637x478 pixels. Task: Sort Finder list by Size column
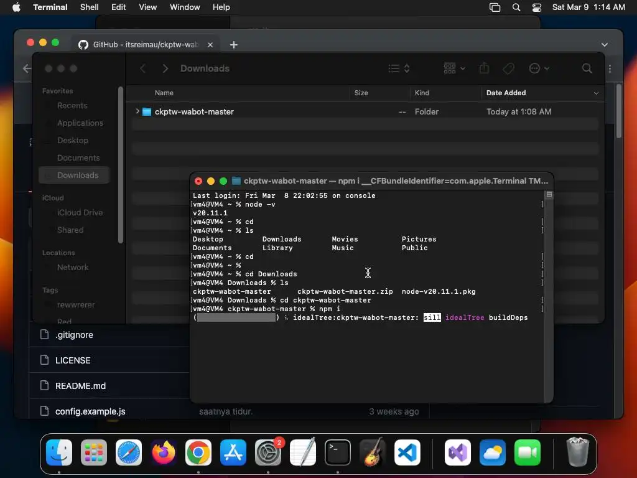coord(361,93)
